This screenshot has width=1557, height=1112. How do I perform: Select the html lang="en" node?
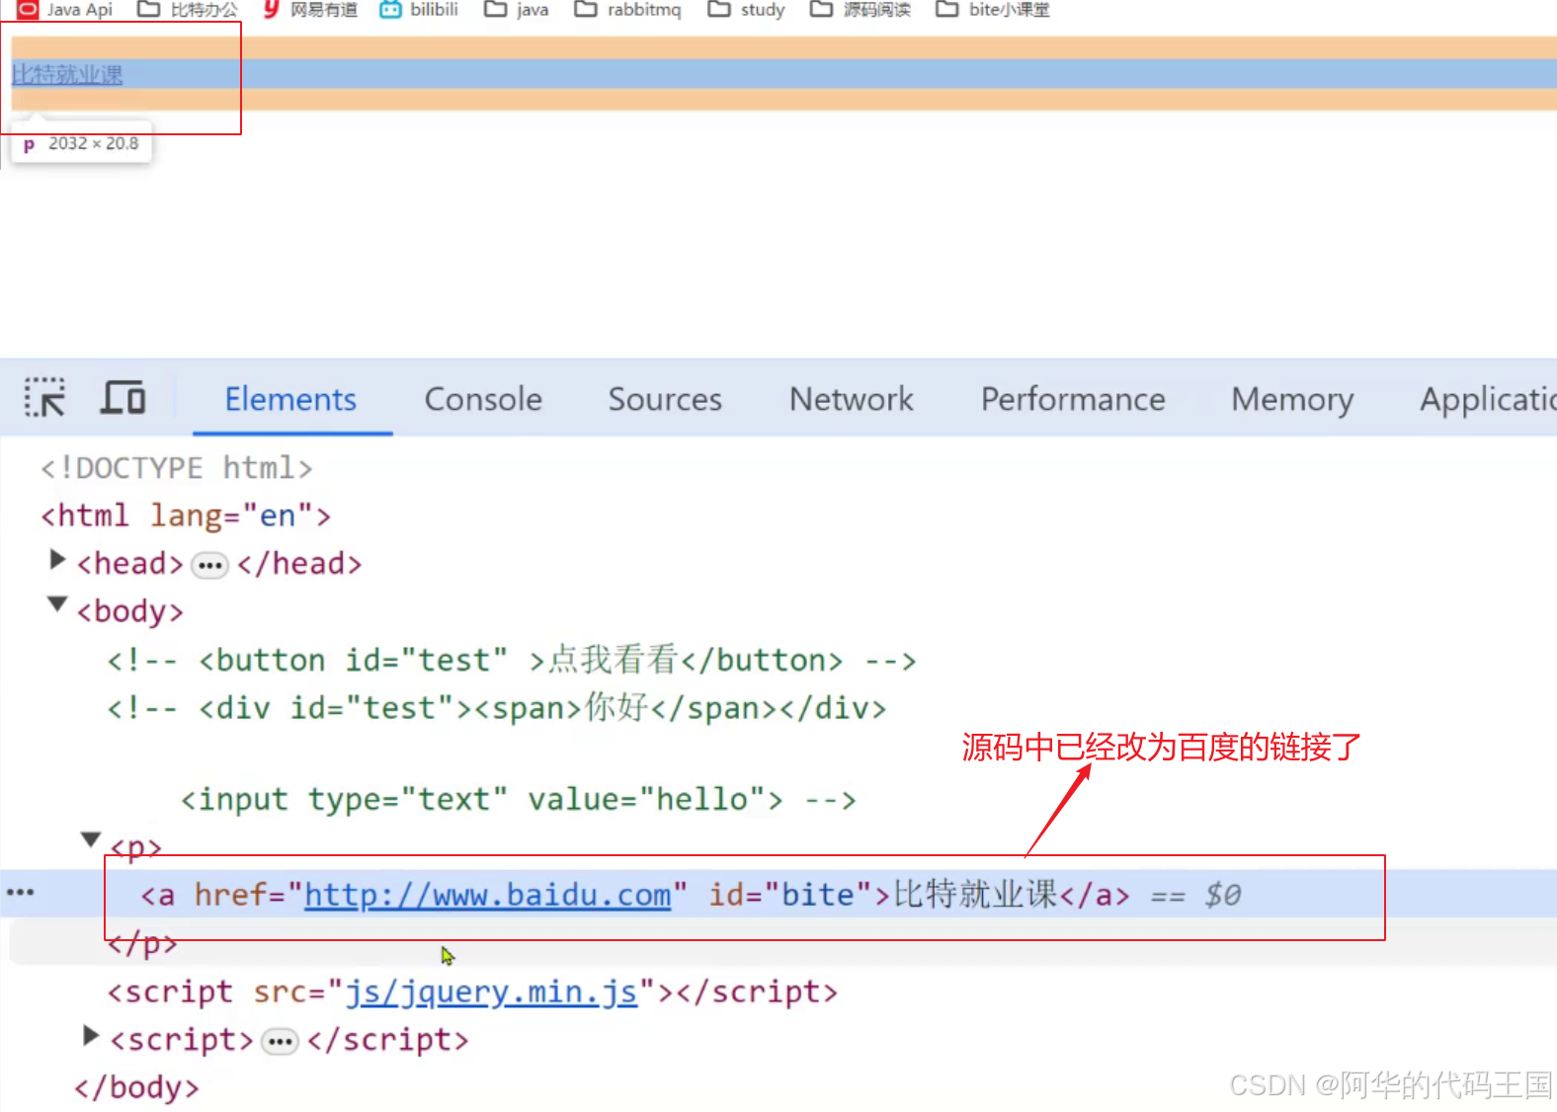tap(186, 516)
